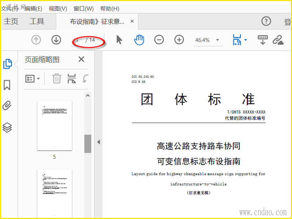This screenshot has height=219, width=292.
Task: Click the delete pages trash icon
Action: (57, 78)
